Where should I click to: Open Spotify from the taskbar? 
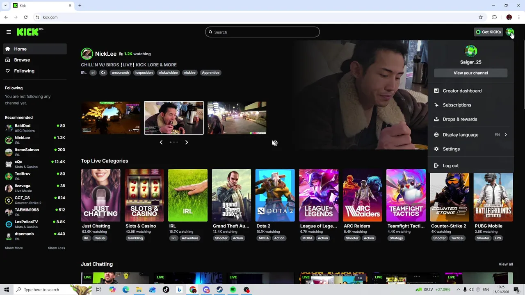click(233, 290)
